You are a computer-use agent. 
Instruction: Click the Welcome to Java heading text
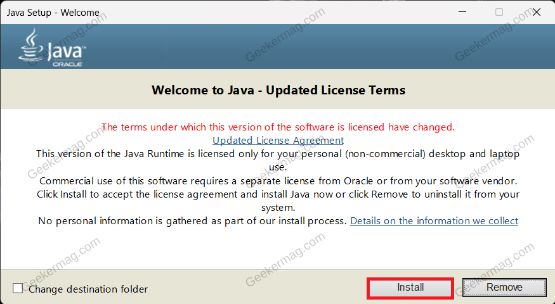278,90
